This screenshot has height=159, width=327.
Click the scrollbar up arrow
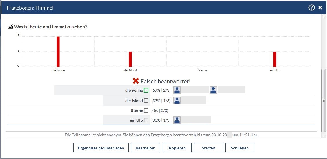(324, 17)
